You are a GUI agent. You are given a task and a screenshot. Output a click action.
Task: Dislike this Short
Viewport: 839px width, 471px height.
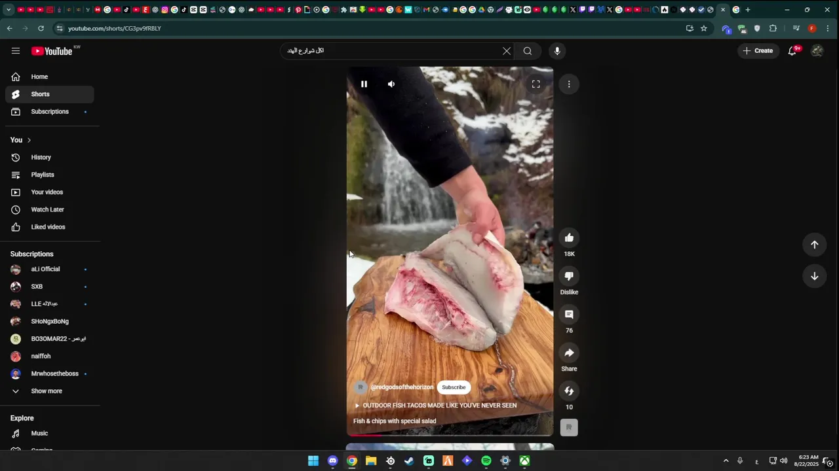coord(569,276)
